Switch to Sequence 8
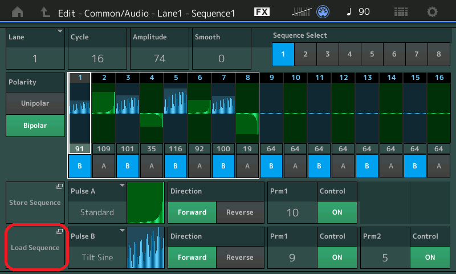456x274 pixels. pos(438,54)
